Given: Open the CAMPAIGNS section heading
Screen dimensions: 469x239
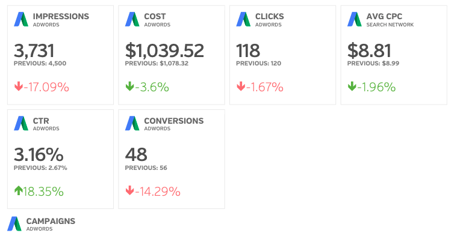Looking at the screenshot, I should click(51, 221).
